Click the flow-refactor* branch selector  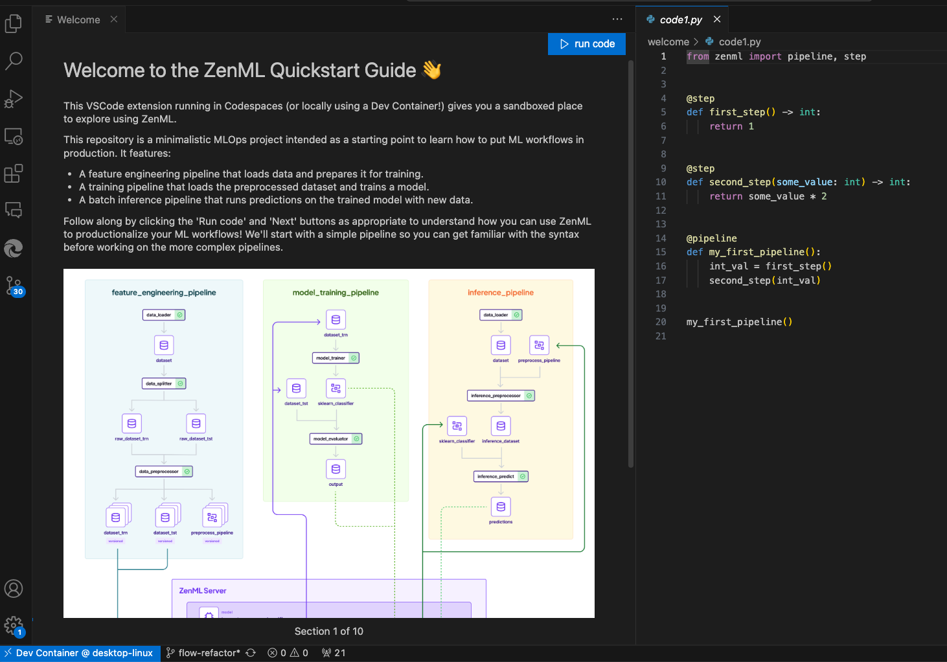click(204, 652)
